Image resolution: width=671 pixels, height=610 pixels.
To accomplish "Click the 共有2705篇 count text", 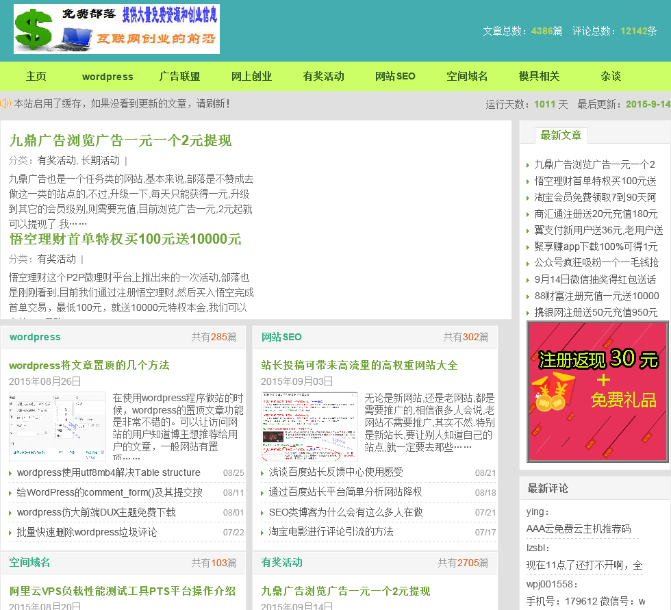I will pos(463,563).
